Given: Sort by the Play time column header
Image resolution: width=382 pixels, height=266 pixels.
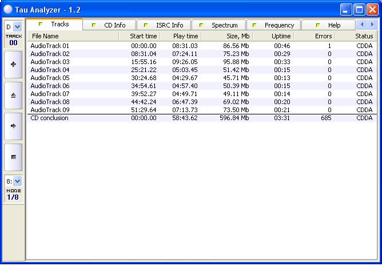Looking at the screenshot, I should point(181,36).
